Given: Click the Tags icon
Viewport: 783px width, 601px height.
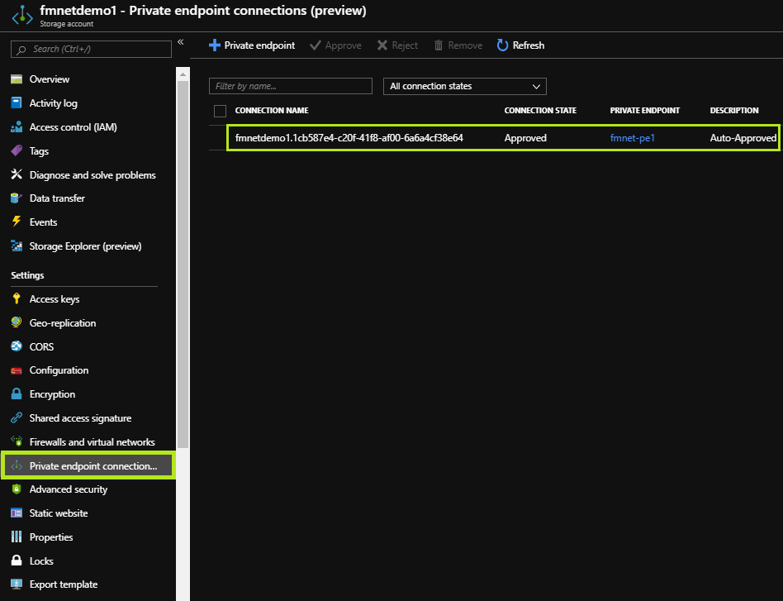Looking at the screenshot, I should (17, 150).
